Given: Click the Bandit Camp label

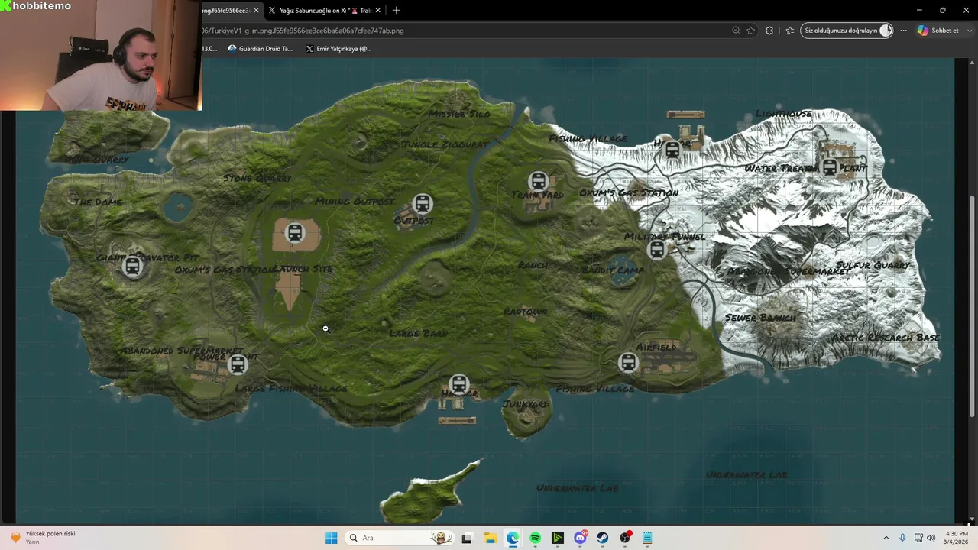Looking at the screenshot, I should click(613, 270).
